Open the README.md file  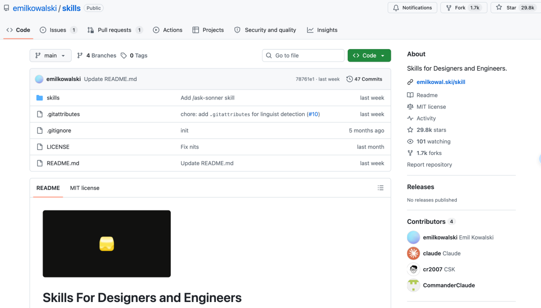pyautogui.click(x=63, y=163)
